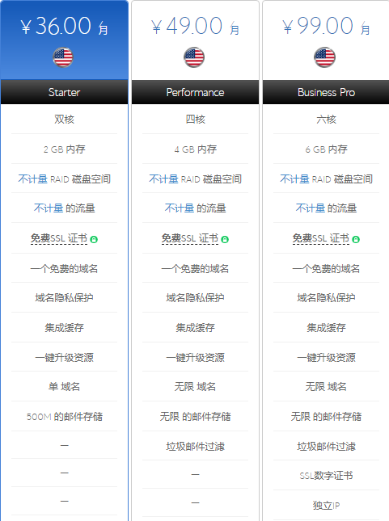Screen dimensions: 389x521
Task: Open the 免费SSL 证书 link in the Performance column
Action: (190, 238)
